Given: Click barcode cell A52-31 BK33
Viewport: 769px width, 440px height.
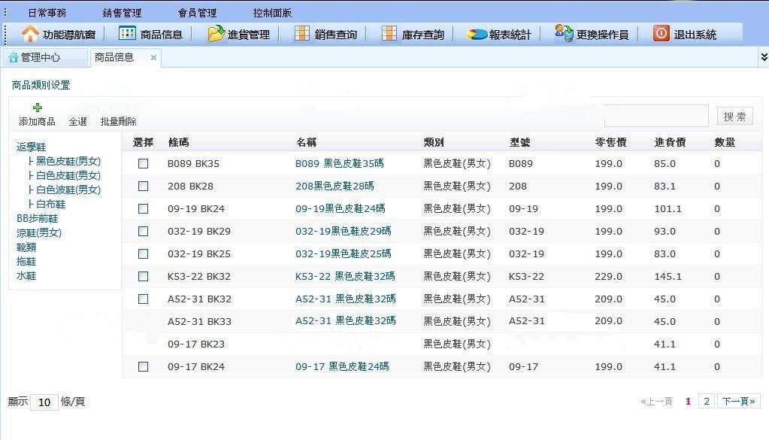Looking at the screenshot, I should (x=199, y=321).
